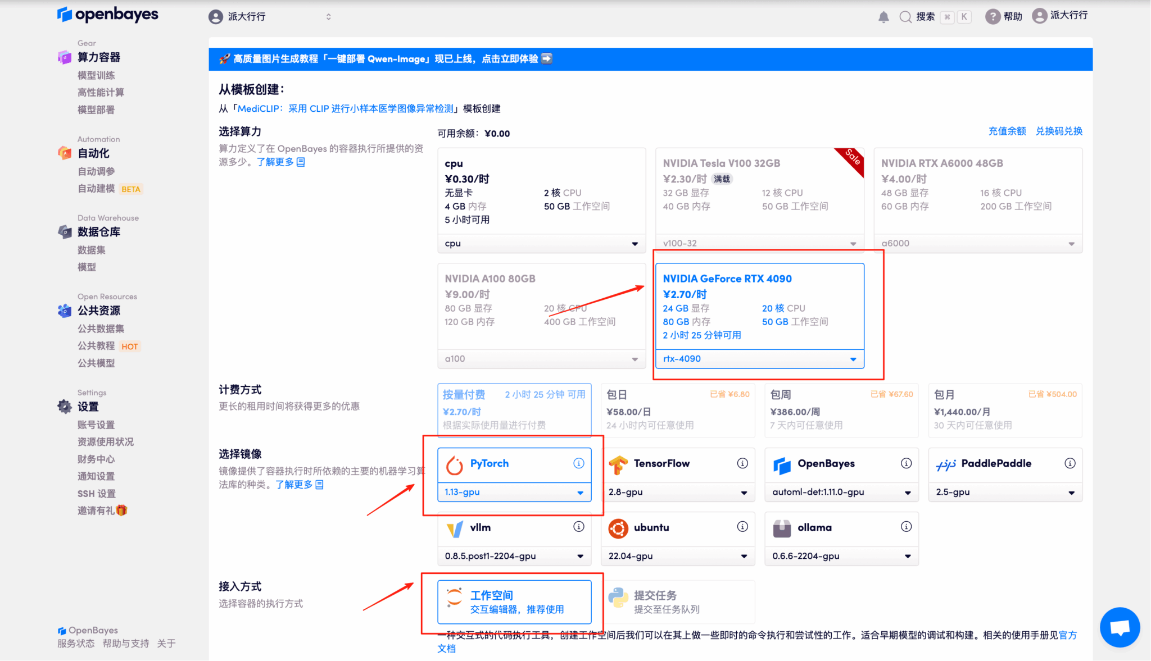This screenshot has height=661, width=1151.
Task: Select the PyTorch image icon
Action: click(455, 463)
